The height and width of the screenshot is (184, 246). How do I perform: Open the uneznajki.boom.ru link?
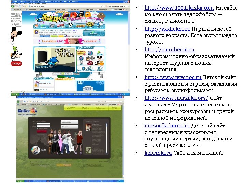point(167,126)
